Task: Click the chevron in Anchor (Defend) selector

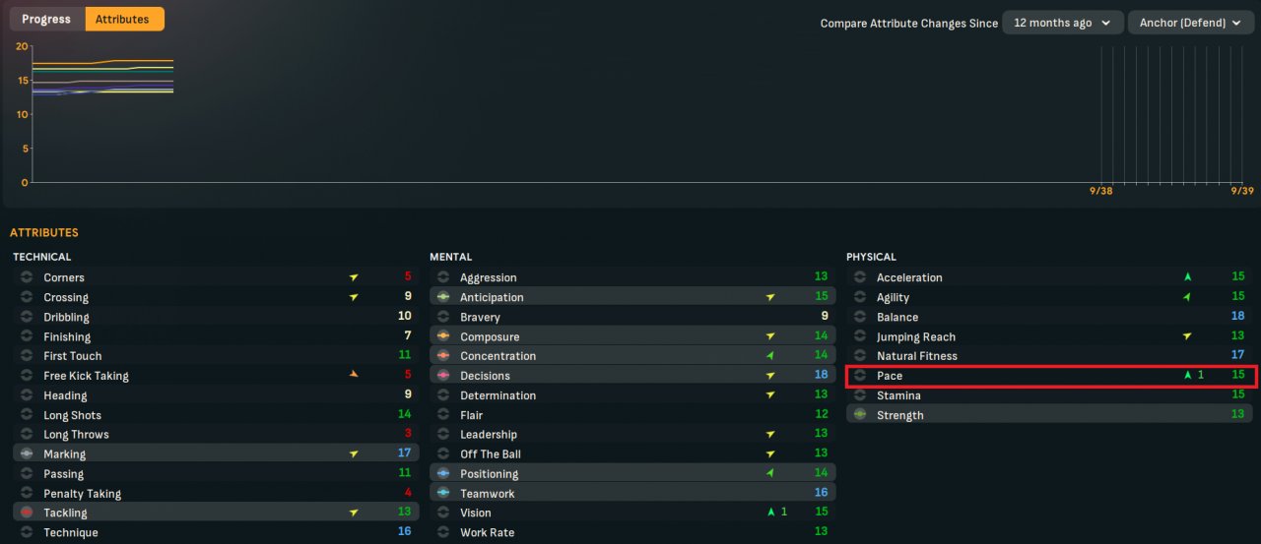Action: click(x=1235, y=23)
